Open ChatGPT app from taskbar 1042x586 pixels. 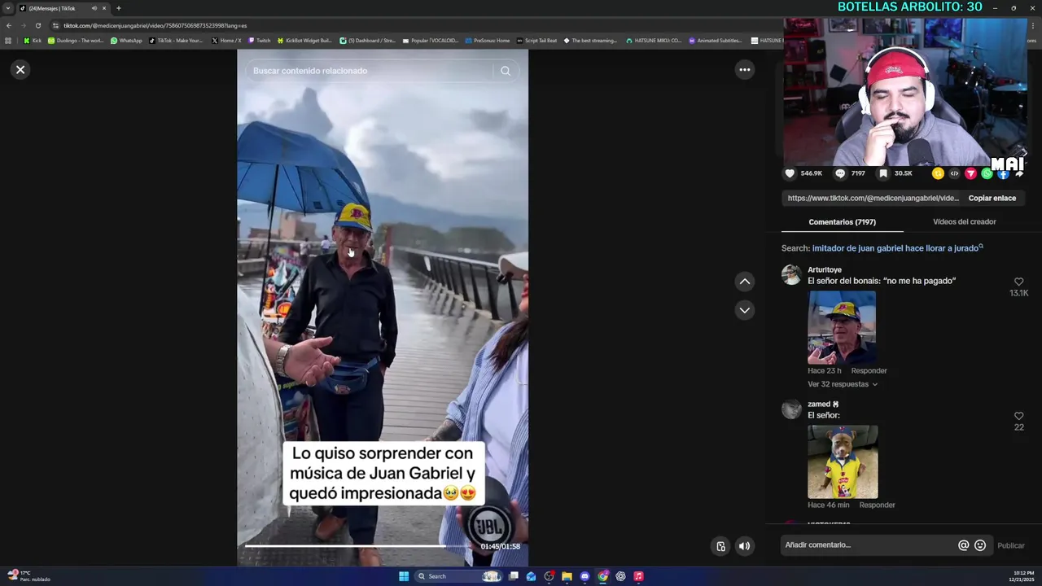point(620,576)
